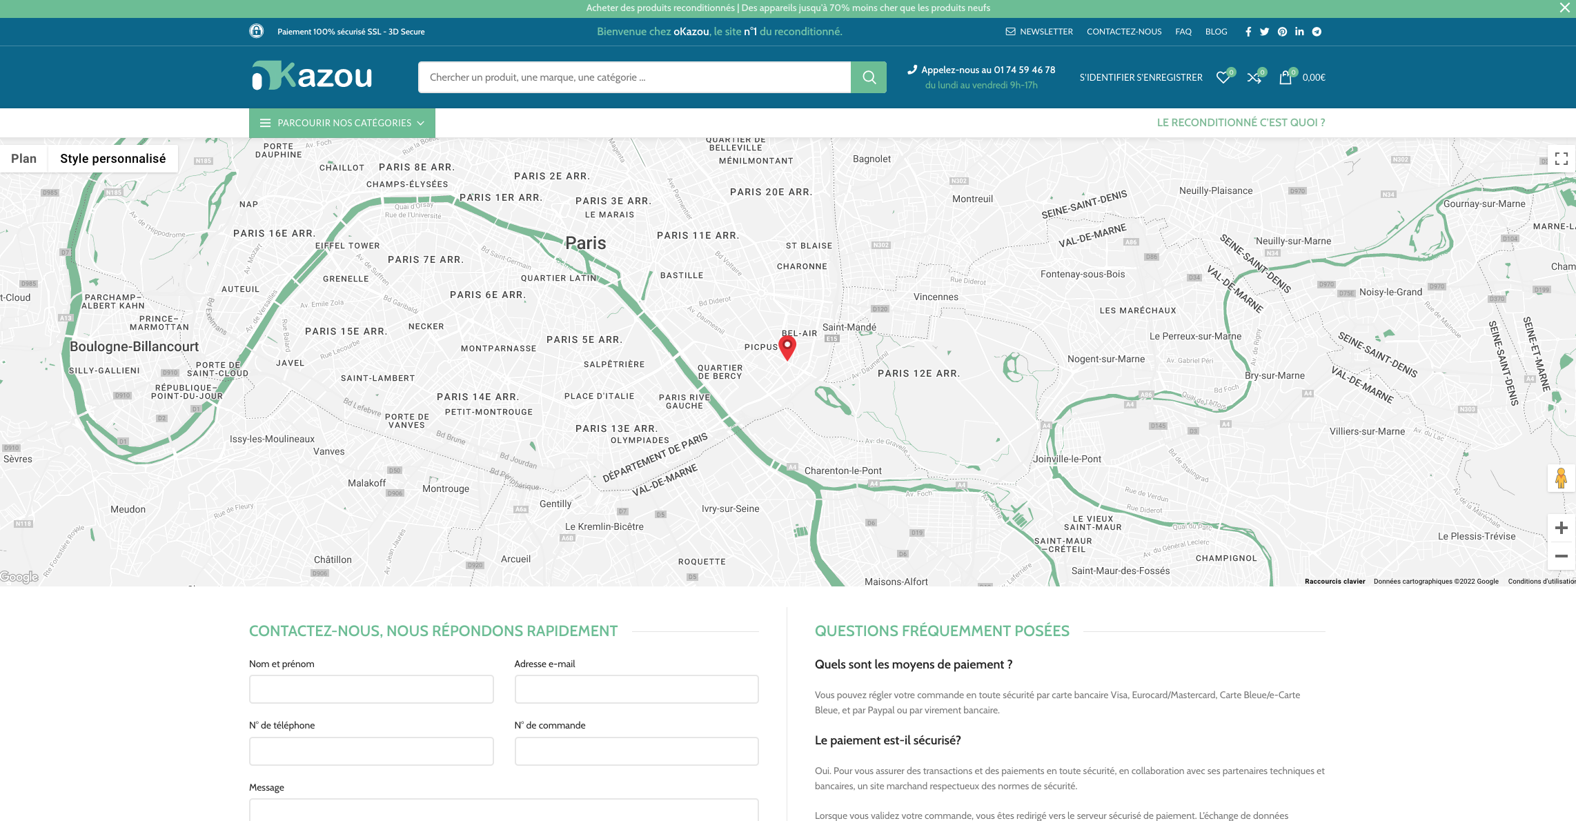1576x821 pixels.
Task: Click the Vincennes label on map
Action: [x=936, y=297]
